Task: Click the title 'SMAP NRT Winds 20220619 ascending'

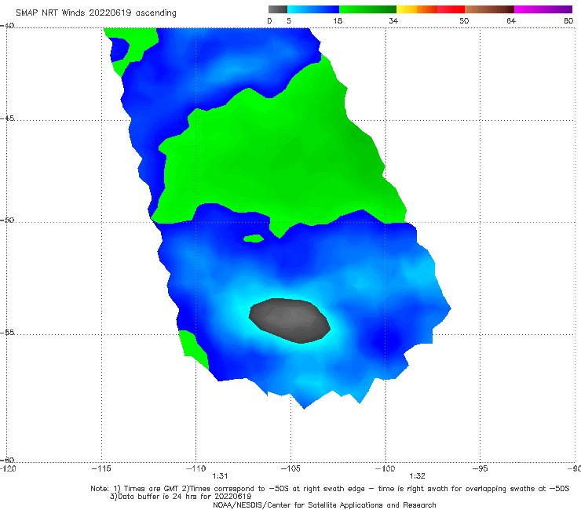Action: pos(96,13)
